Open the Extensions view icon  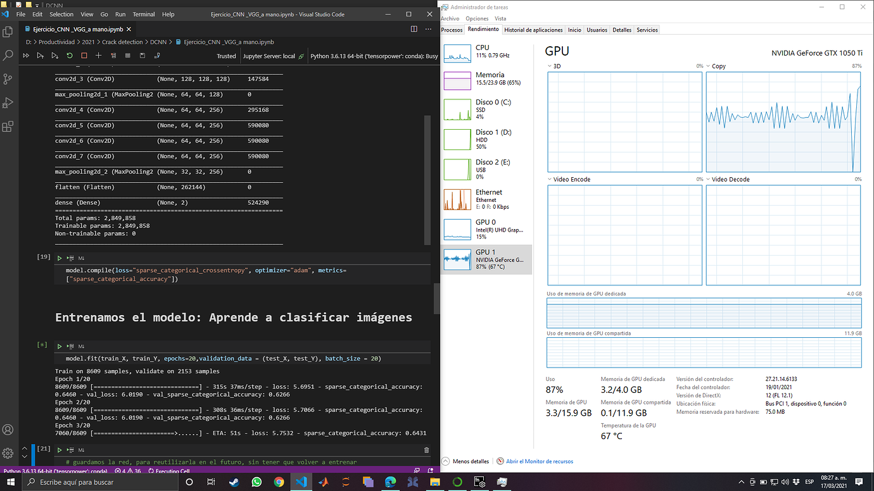(8, 127)
